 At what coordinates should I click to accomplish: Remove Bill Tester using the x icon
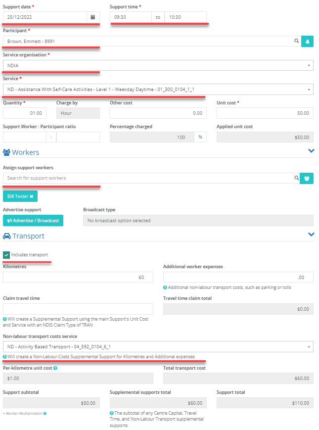click(x=32, y=196)
